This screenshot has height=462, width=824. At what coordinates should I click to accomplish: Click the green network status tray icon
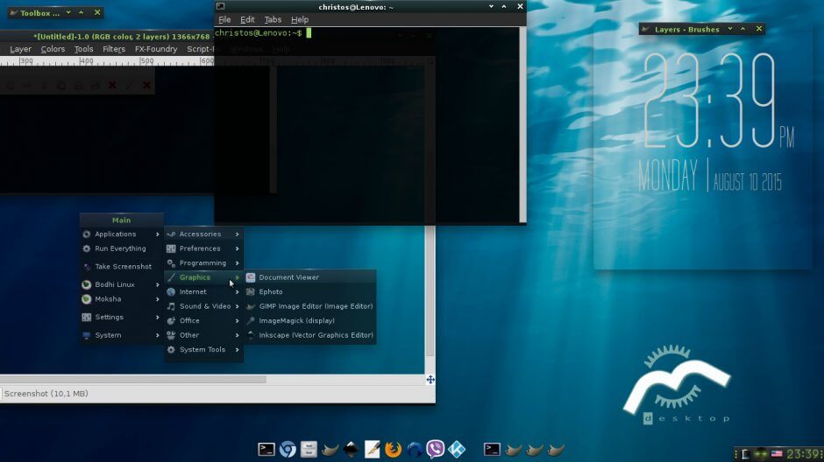point(760,454)
